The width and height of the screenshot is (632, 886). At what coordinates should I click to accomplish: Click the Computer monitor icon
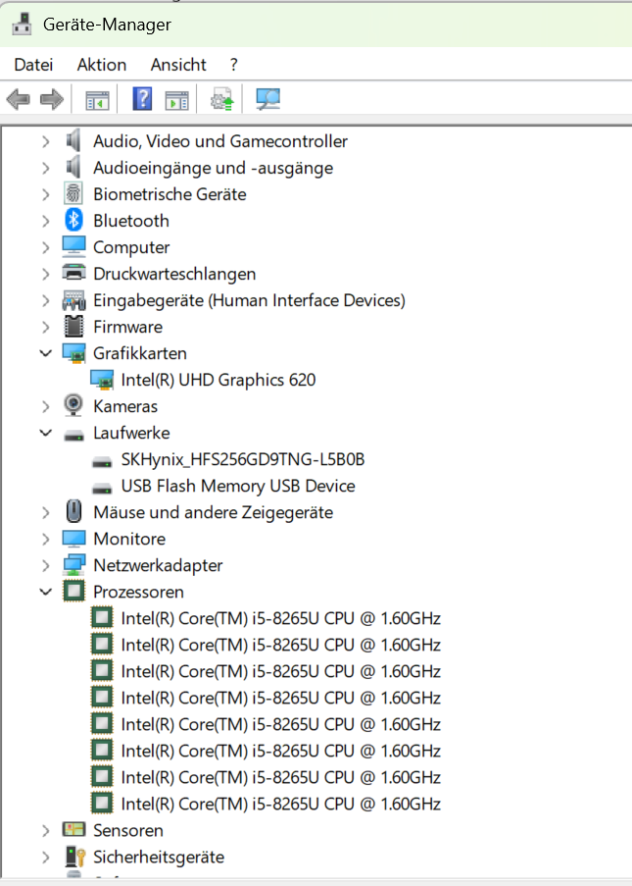[73, 247]
